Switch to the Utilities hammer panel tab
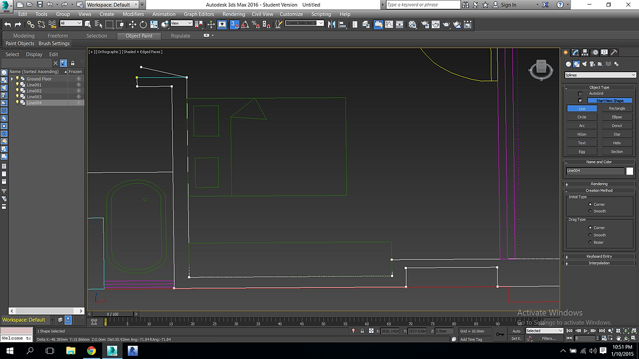This screenshot has height=359, width=639. pyautogui.click(x=614, y=53)
